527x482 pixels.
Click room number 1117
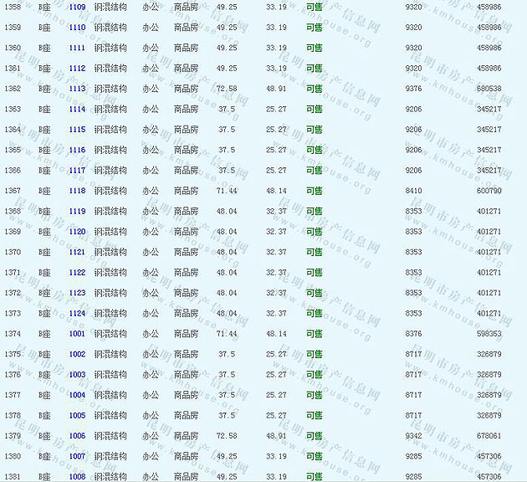tap(77, 171)
